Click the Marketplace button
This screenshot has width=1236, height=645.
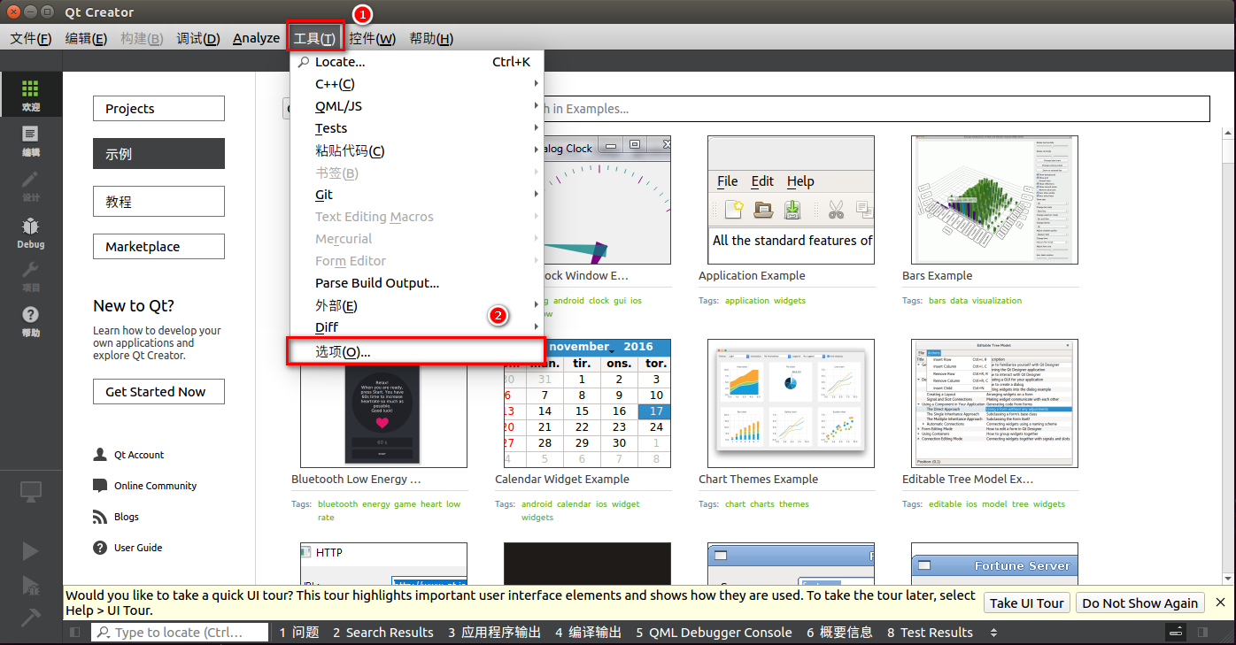158,247
